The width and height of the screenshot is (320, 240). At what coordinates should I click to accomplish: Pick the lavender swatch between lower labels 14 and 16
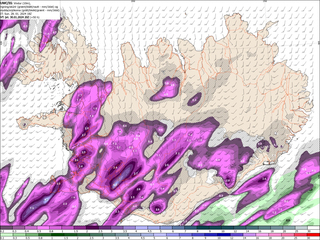point(249,235)
